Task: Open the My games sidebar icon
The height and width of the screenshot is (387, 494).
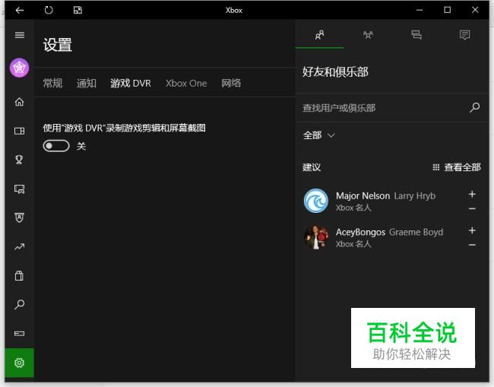Action: click(x=19, y=131)
